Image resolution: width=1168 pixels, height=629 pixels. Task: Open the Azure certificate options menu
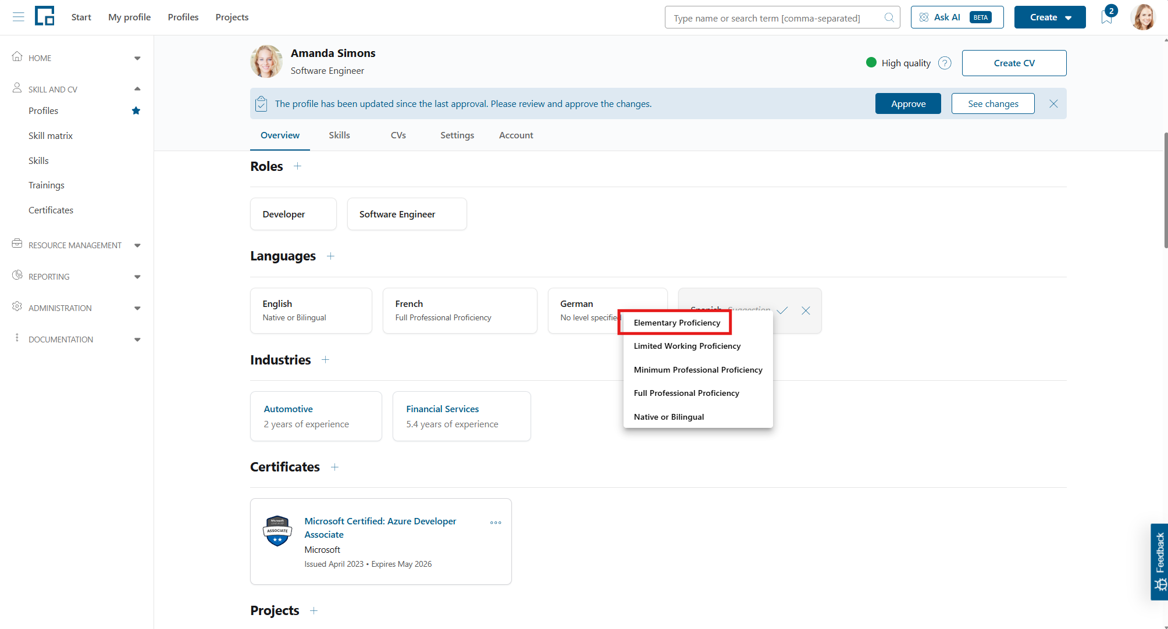[x=496, y=522]
